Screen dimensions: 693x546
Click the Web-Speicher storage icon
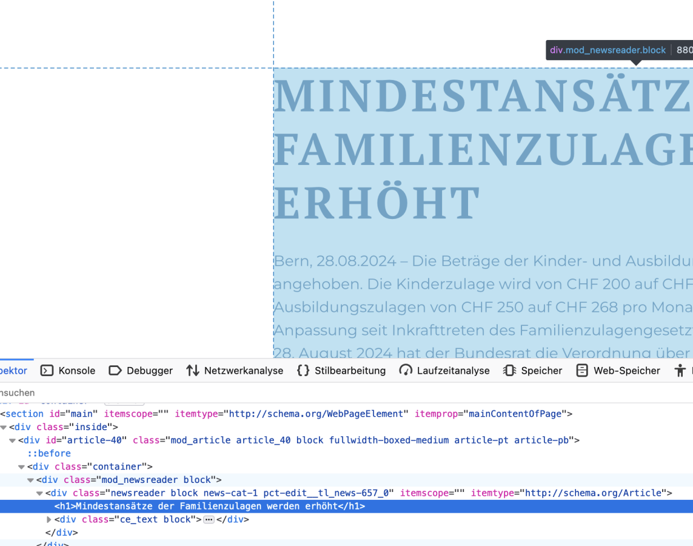click(582, 371)
